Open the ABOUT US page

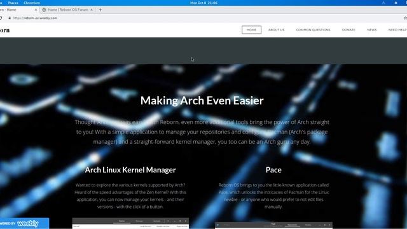pos(276,30)
